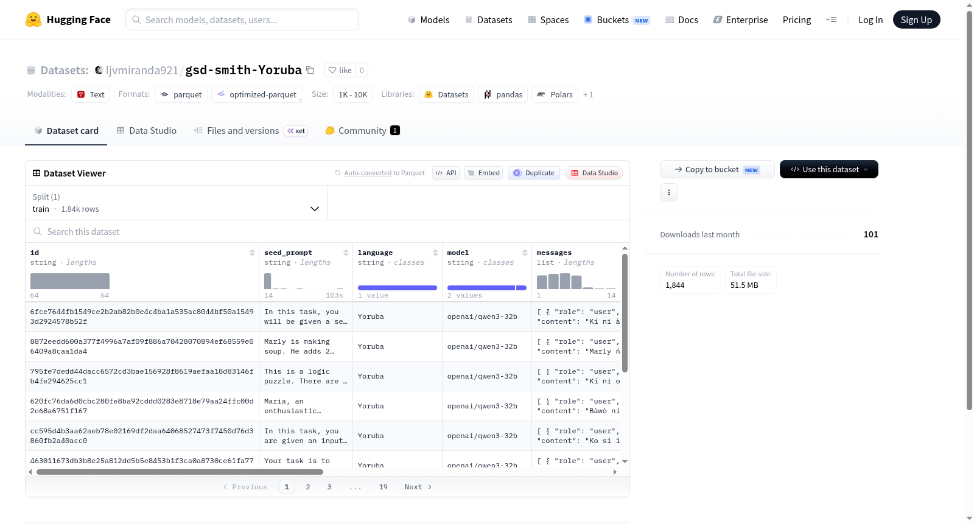Open the ljvmiranda921 user profile link
This screenshot has height=524, width=974.
[142, 70]
